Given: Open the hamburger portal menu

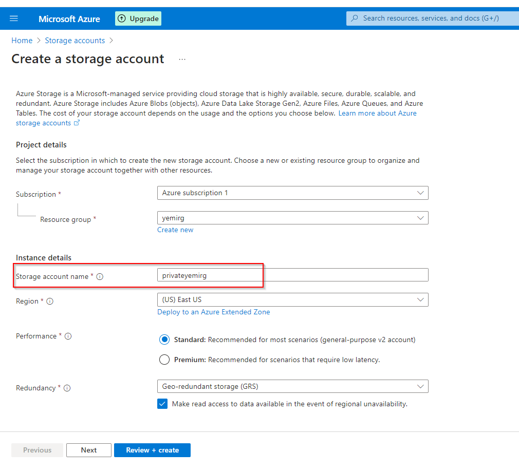Looking at the screenshot, I should [14, 18].
